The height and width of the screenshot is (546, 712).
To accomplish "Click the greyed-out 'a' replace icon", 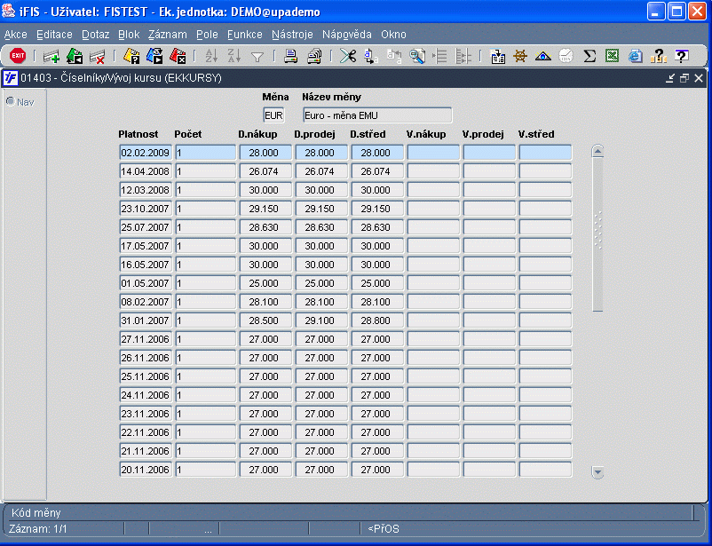I will coord(393,56).
